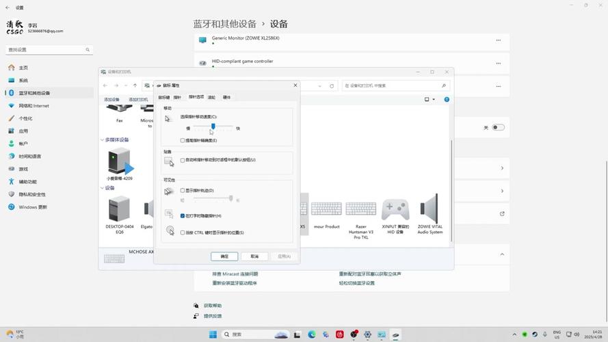The height and width of the screenshot is (342, 608).
Task: Click the Devices window vertical scrollbar
Action: point(451,190)
